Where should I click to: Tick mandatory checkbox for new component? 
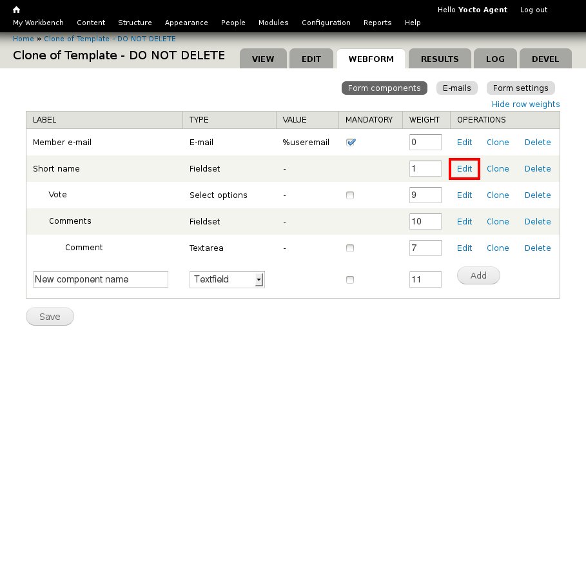tap(350, 280)
